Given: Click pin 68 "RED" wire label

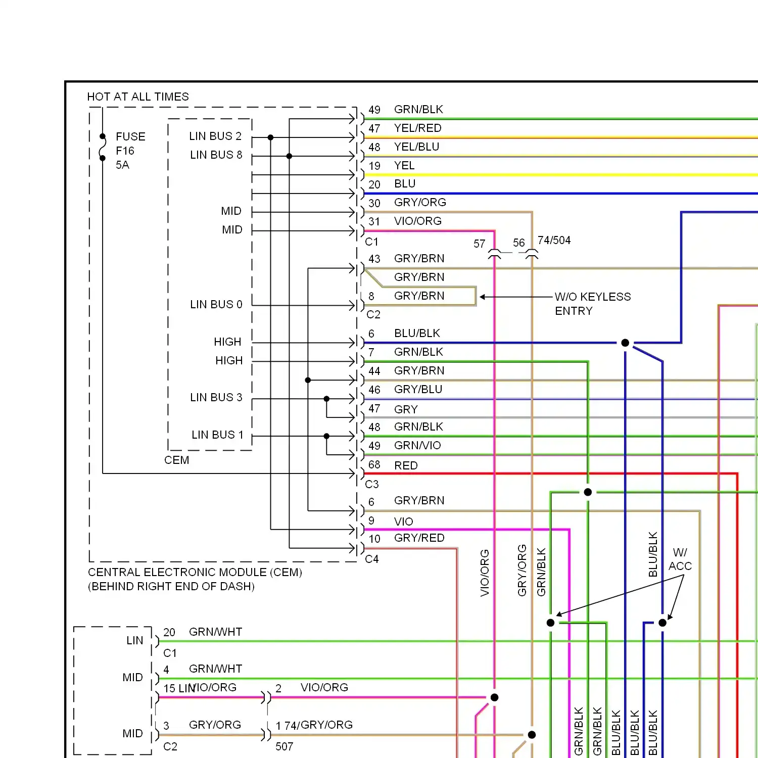Looking at the screenshot, I should [x=406, y=465].
